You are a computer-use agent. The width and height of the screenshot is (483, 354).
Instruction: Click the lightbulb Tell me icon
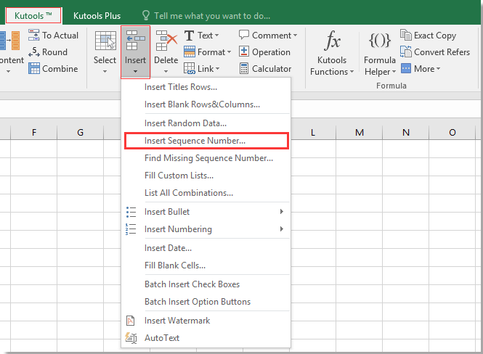[x=146, y=15]
